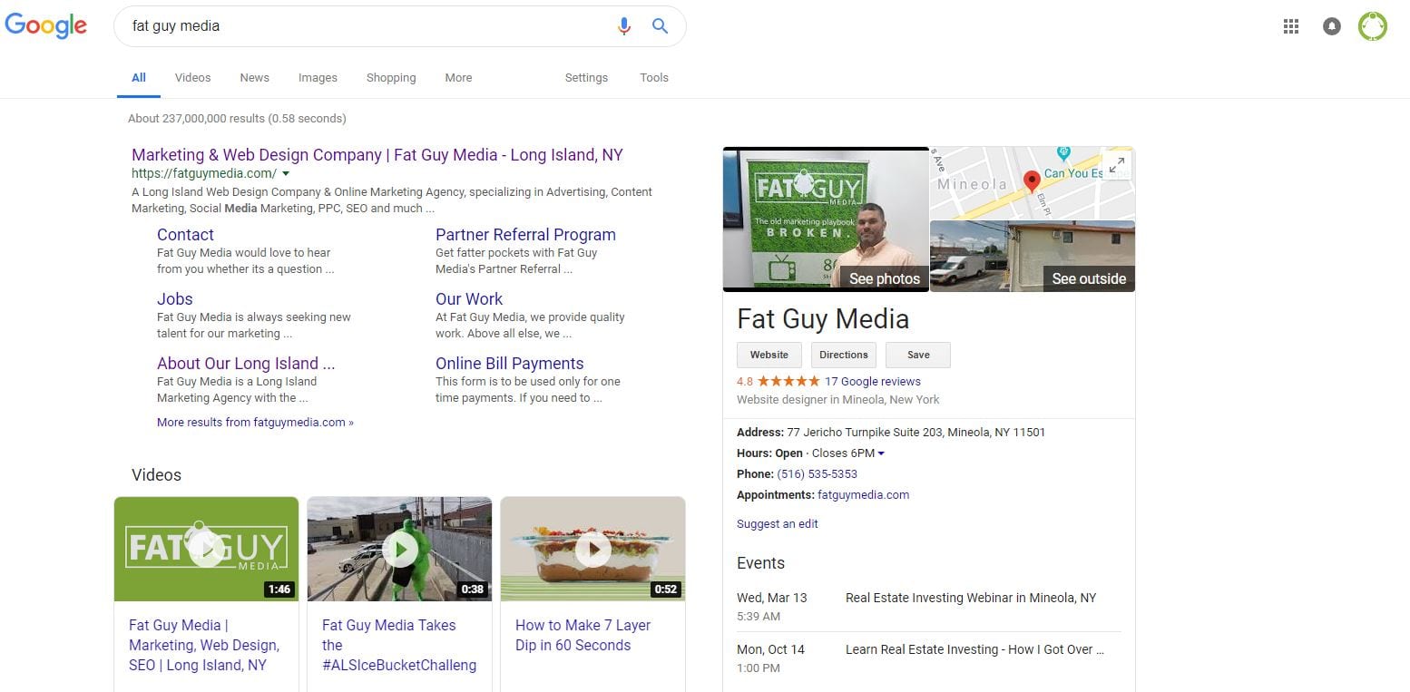Screen dimensions: 1410x692
Task: Open See photos thumbnail
Action: [826, 219]
